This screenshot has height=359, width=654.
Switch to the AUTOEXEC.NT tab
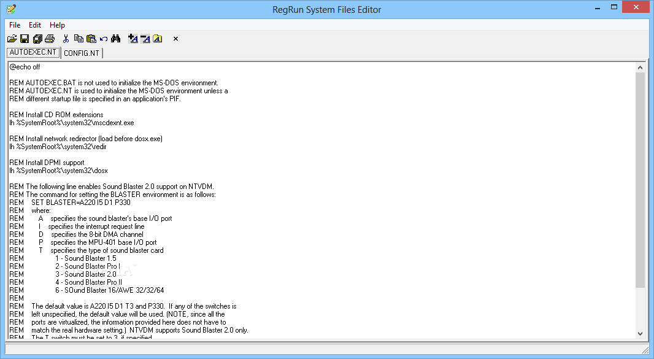click(33, 52)
